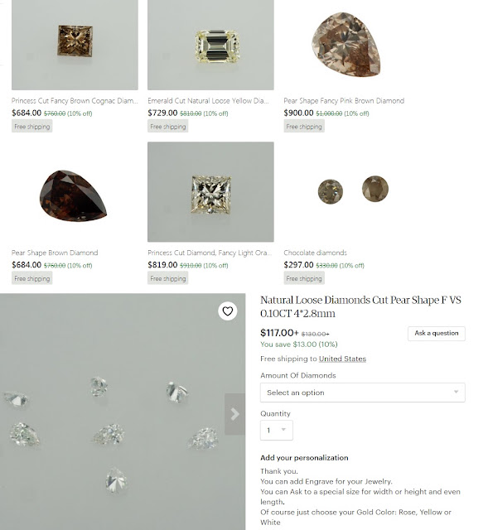Click the Pear Shape Brown Diamond title
The height and width of the screenshot is (530, 488).
(x=55, y=253)
